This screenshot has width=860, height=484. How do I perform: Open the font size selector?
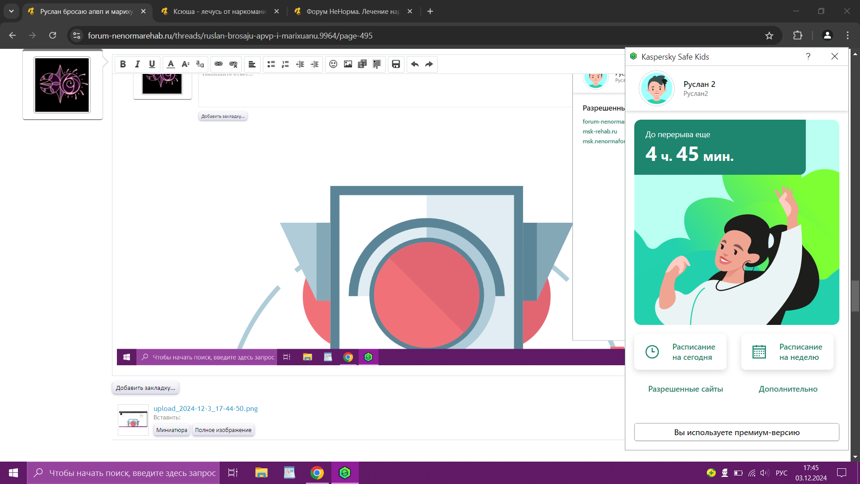(x=185, y=64)
